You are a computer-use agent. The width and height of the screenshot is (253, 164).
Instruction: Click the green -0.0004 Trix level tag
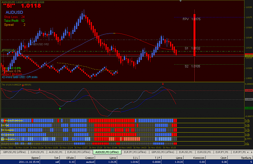coord(249,108)
